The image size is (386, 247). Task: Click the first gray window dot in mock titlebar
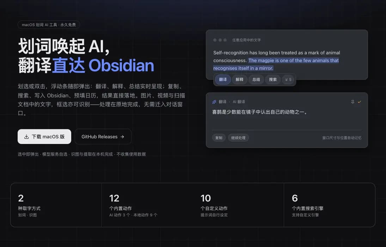215,40
